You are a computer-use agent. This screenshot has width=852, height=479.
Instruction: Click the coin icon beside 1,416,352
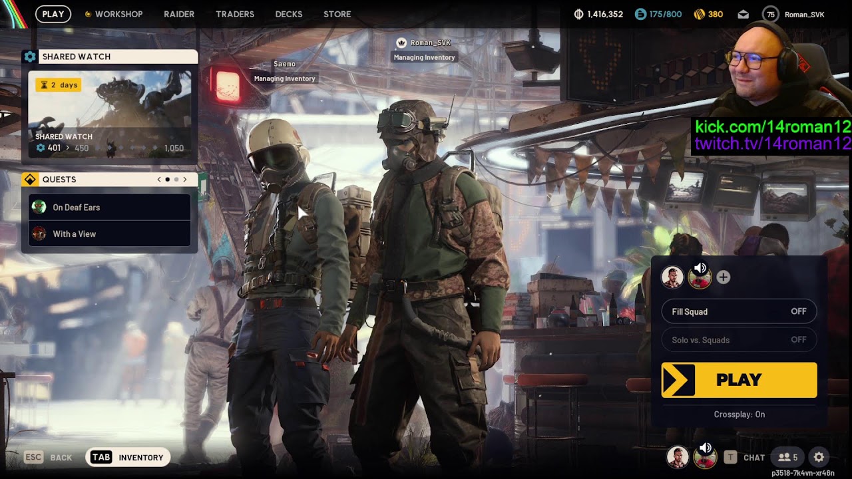pos(578,14)
